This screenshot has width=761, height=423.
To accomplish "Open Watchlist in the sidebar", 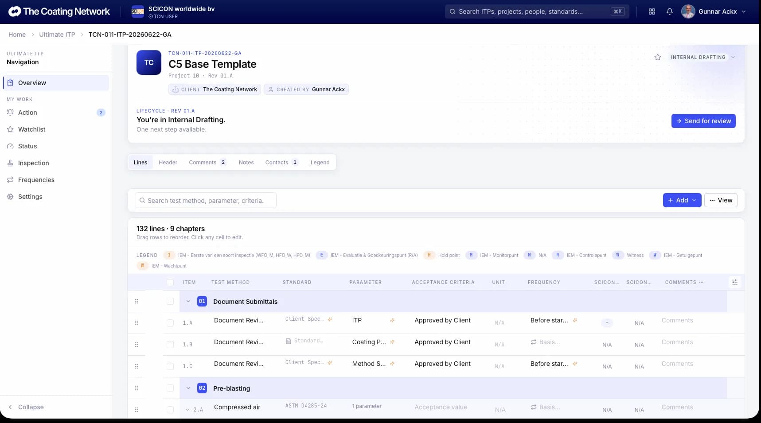I will pos(56,129).
